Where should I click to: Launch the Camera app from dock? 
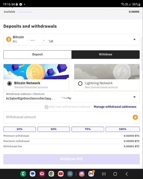tap(42, 174)
